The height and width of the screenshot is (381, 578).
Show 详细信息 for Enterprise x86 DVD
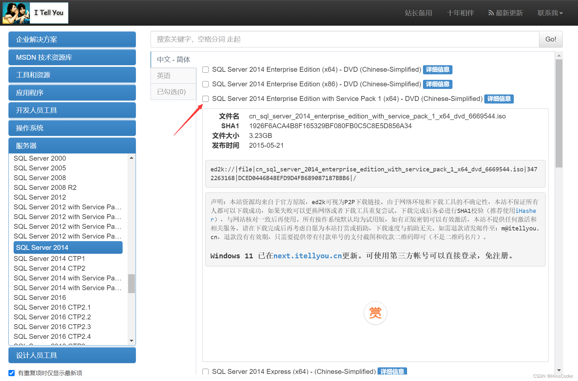click(438, 84)
